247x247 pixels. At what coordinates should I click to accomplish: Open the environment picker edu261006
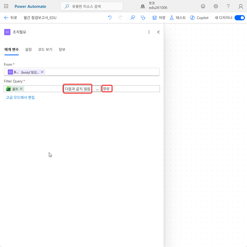pyautogui.click(x=154, y=6)
